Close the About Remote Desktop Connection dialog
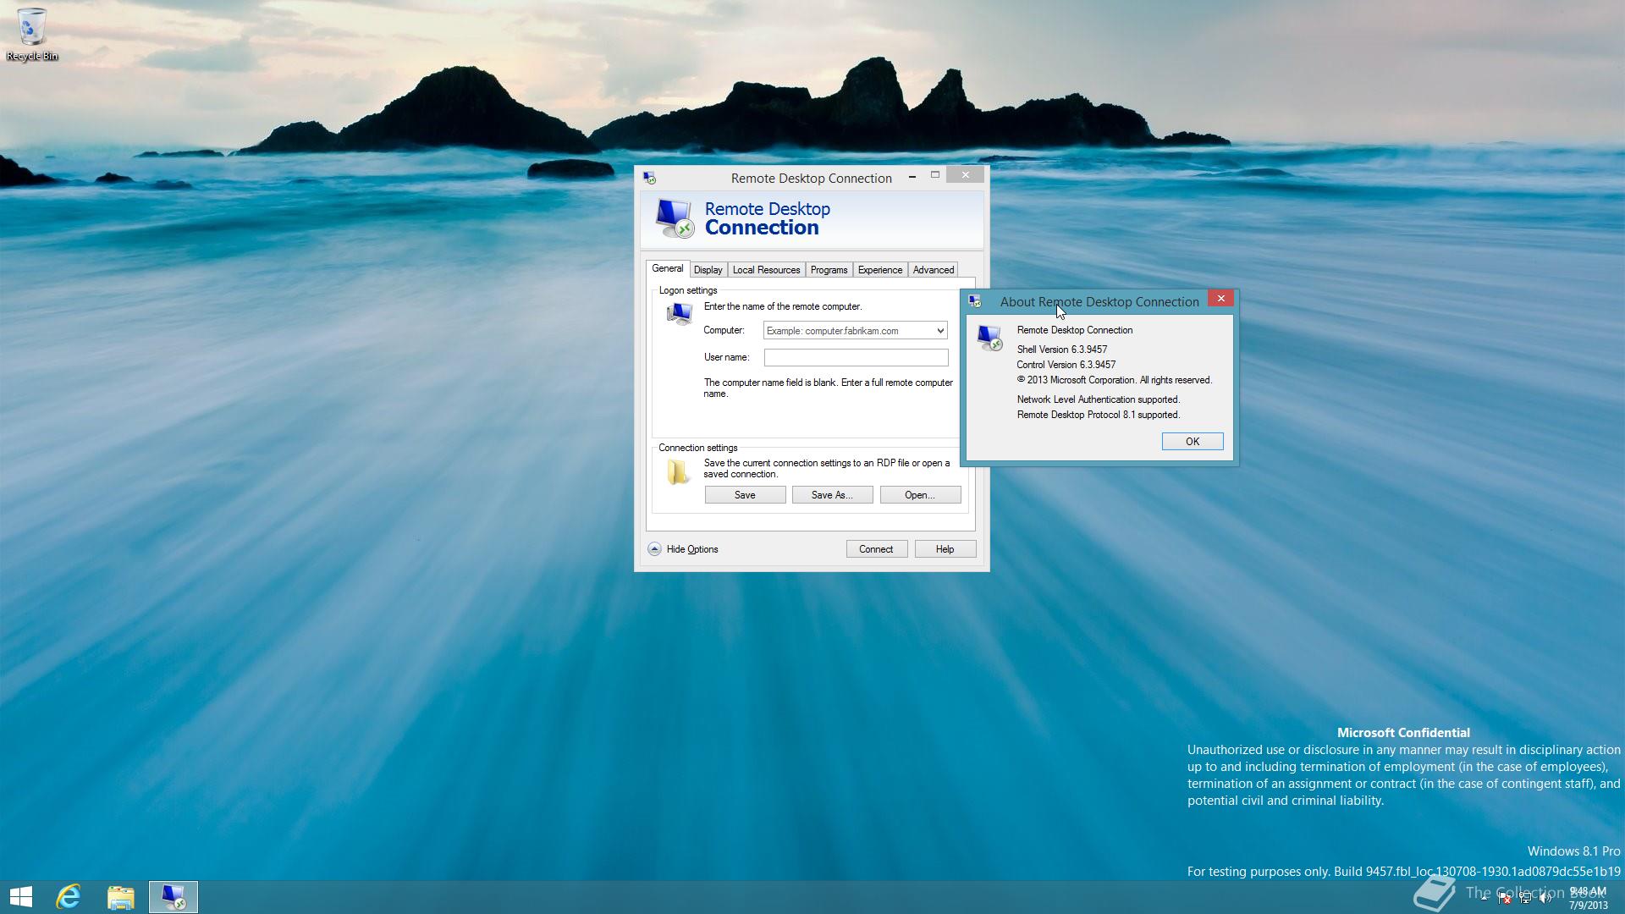Image resolution: width=1625 pixels, height=914 pixels. pos(1220,299)
